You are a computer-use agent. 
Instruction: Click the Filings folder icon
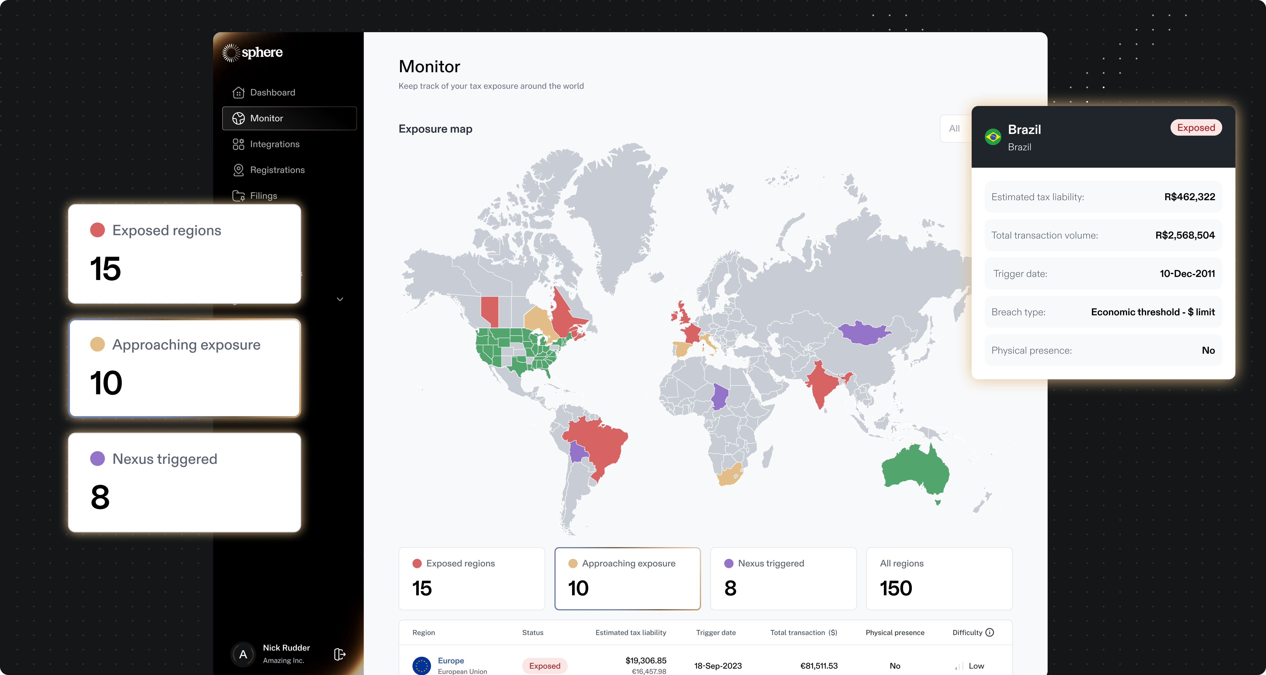[238, 196]
